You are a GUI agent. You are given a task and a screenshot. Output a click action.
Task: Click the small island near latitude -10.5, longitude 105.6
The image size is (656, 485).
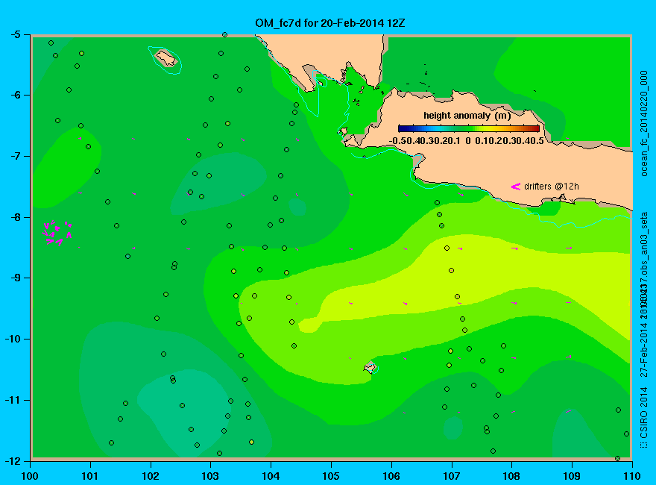(370, 367)
